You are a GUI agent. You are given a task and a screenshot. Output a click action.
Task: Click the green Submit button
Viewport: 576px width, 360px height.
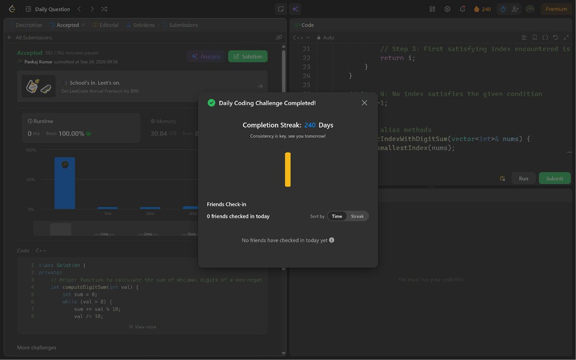554,178
